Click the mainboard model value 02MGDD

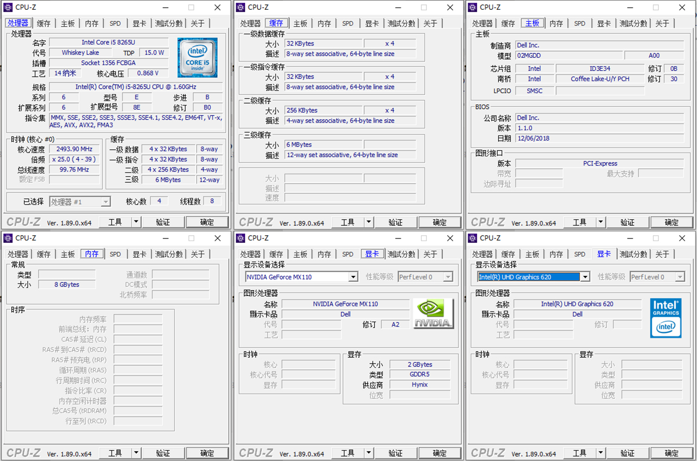tap(568, 56)
